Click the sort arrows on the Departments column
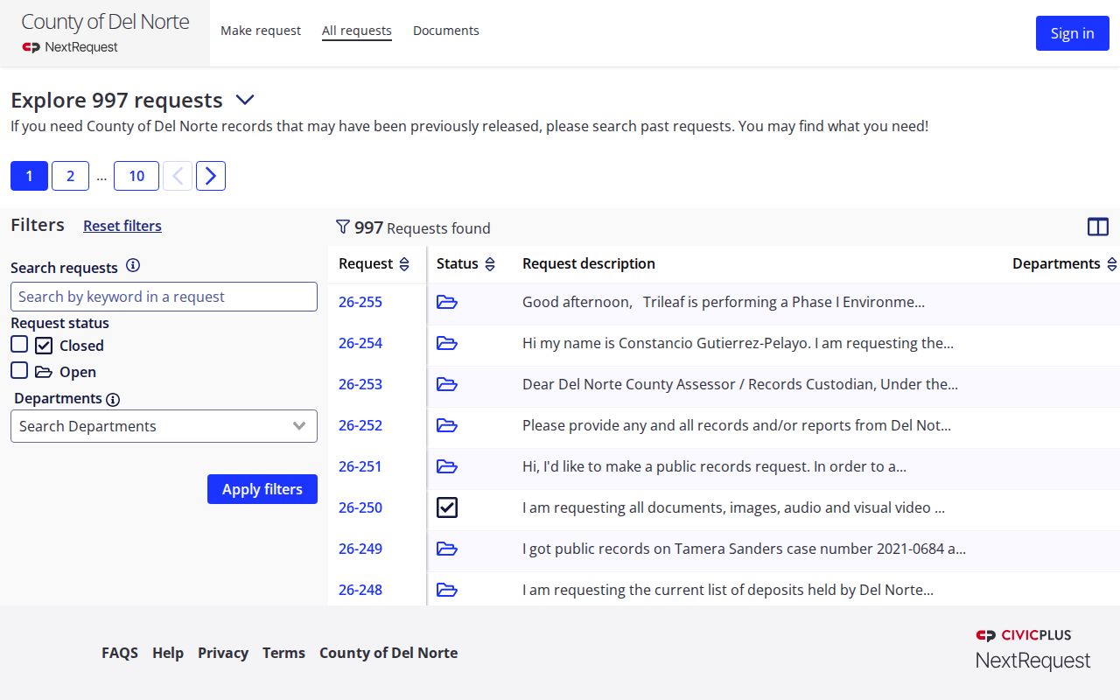The image size is (1120, 700). tap(1112, 263)
